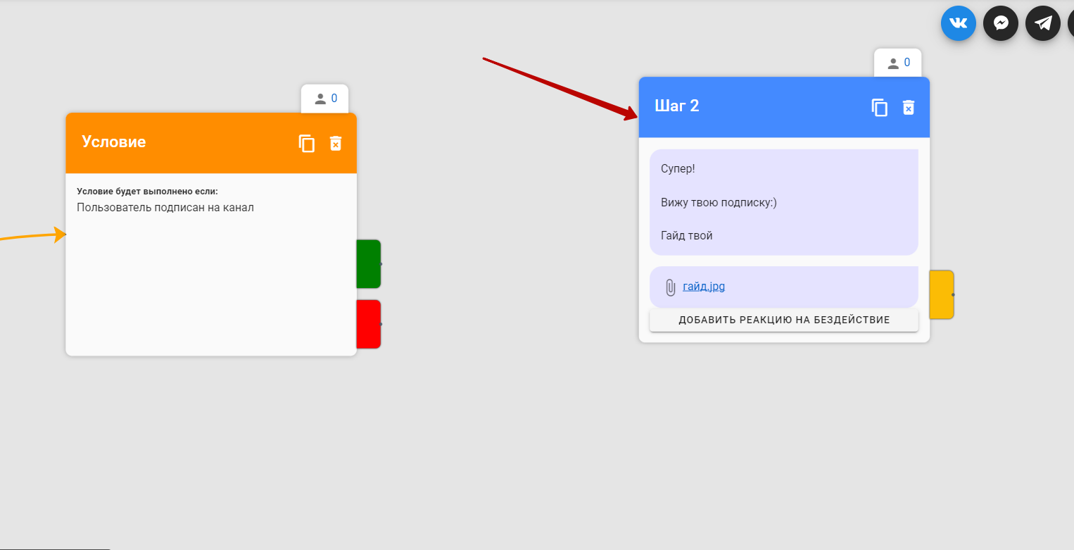The image size is (1074, 550).
Task: Copy the Шаг 2 block
Action: pyautogui.click(x=880, y=108)
